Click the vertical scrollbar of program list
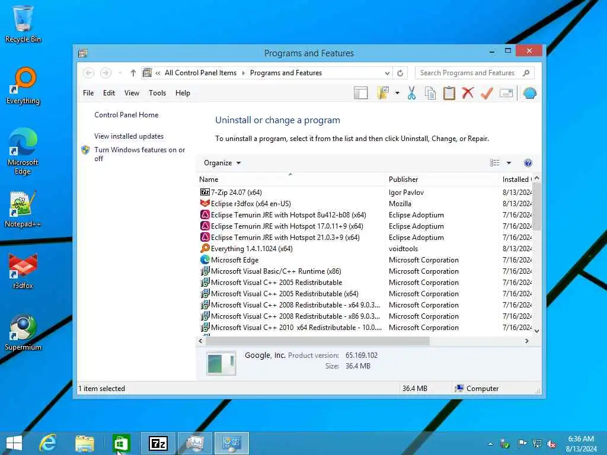The height and width of the screenshot is (455, 607). [536, 207]
